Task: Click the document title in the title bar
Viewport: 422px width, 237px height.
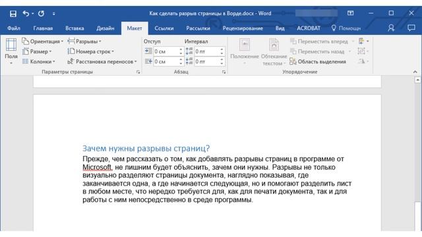Action: (210, 13)
